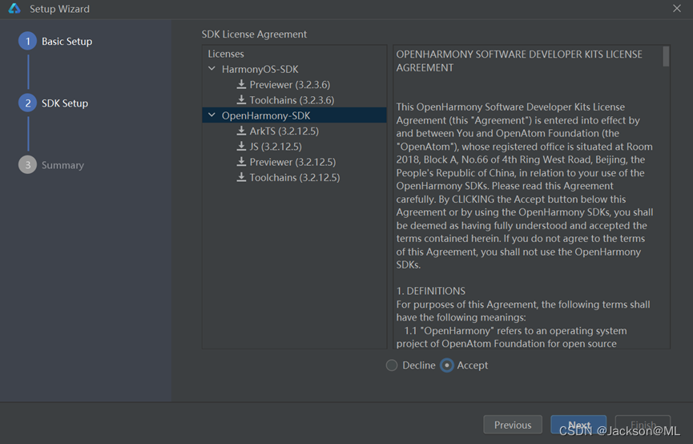Collapse the OpenHarmony-SDK tree node
The width and height of the screenshot is (693, 444).
point(212,115)
